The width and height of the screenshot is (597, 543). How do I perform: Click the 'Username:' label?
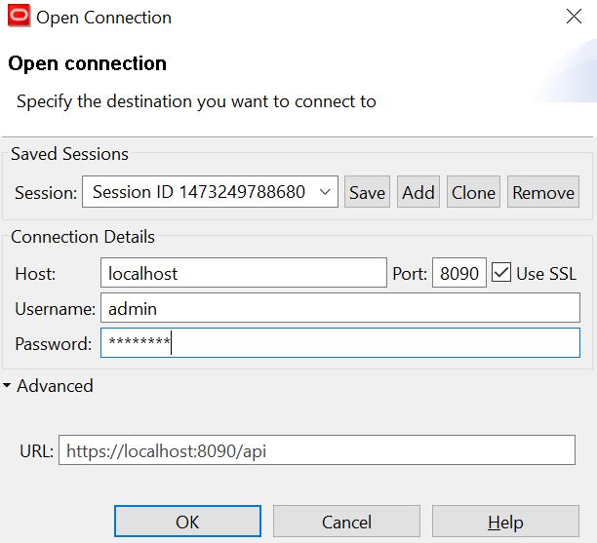pos(56,309)
